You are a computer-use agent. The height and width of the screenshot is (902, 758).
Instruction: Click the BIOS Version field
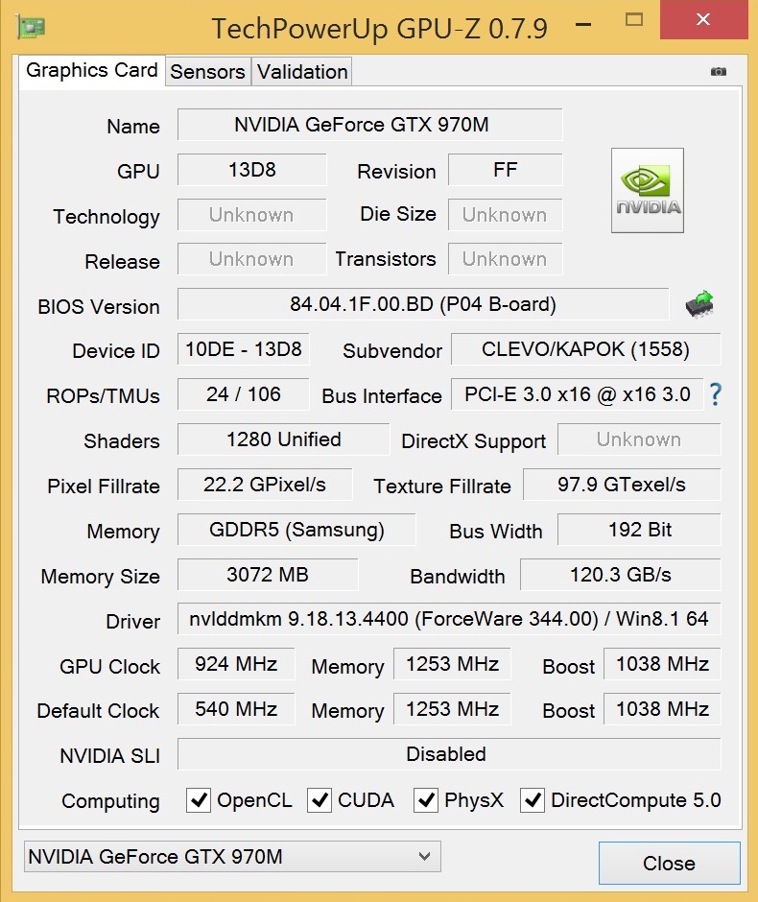[423, 304]
